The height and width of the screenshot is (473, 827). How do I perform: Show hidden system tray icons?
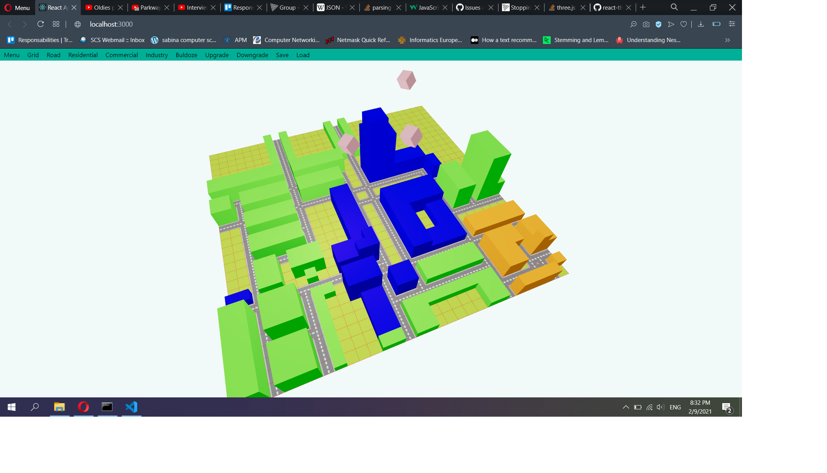(626, 407)
